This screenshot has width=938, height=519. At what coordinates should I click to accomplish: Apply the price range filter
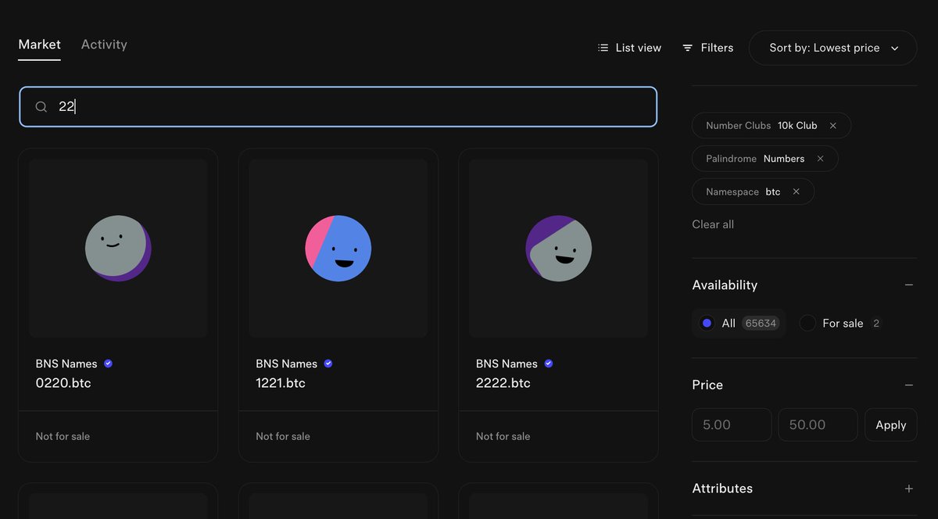pyautogui.click(x=890, y=424)
